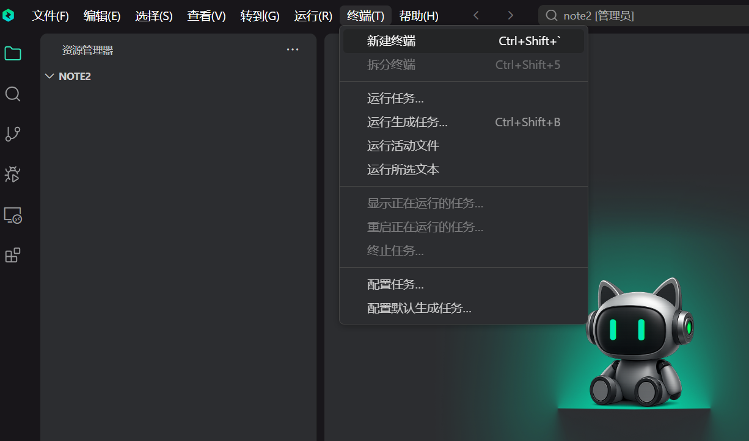749x441 pixels.
Task: Open the 资源管理器 more actions ellipsis
Action: 293,50
